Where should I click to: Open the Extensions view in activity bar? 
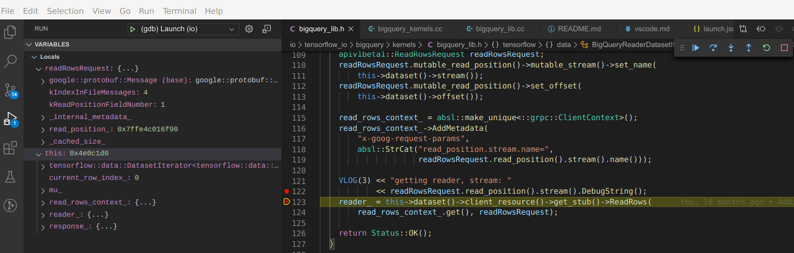[10, 148]
